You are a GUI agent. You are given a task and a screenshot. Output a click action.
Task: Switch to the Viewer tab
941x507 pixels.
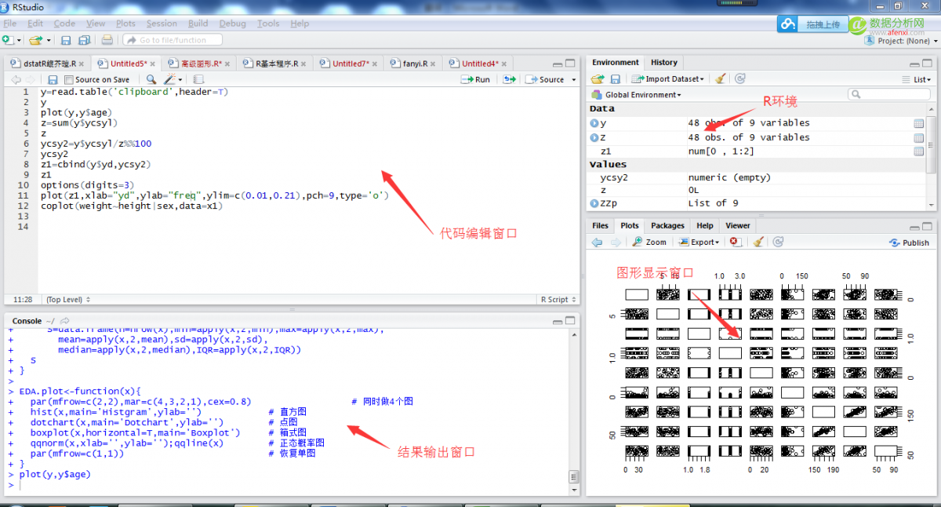pyautogui.click(x=737, y=225)
